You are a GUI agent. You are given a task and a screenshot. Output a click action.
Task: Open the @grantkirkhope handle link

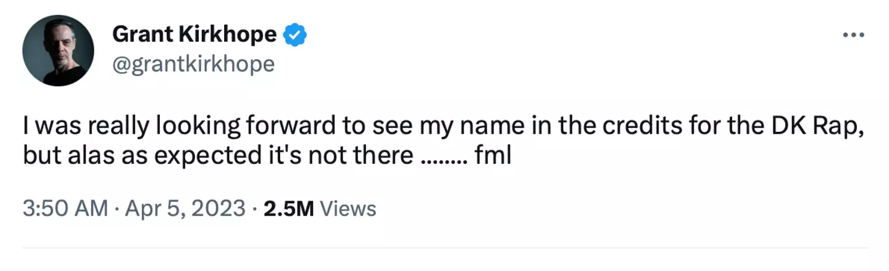pos(193,64)
